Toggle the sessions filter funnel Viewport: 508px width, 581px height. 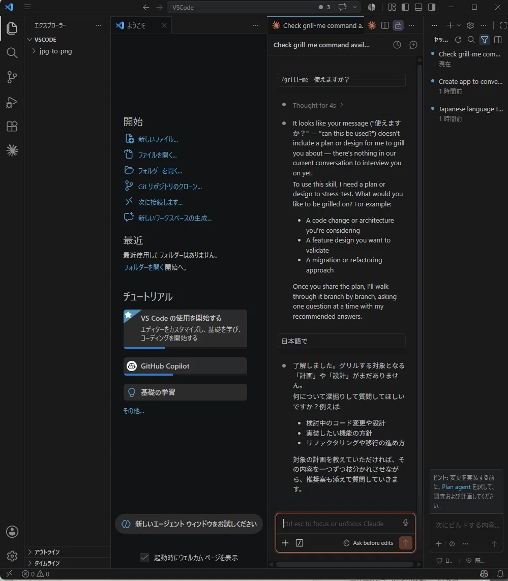tap(484, 40)
